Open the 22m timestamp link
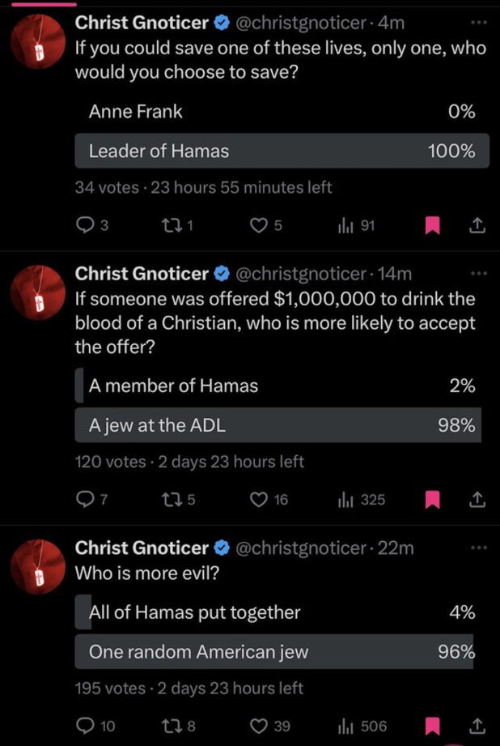This screenshot has width=500, height=746. click(x=396, y=548)
